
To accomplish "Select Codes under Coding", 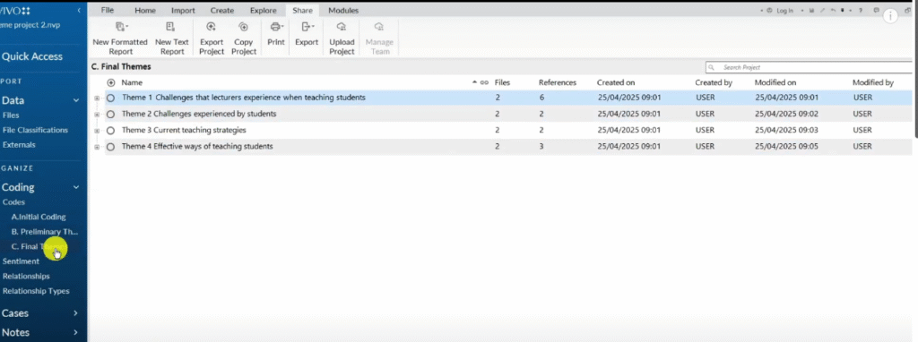I will point(13,202).
